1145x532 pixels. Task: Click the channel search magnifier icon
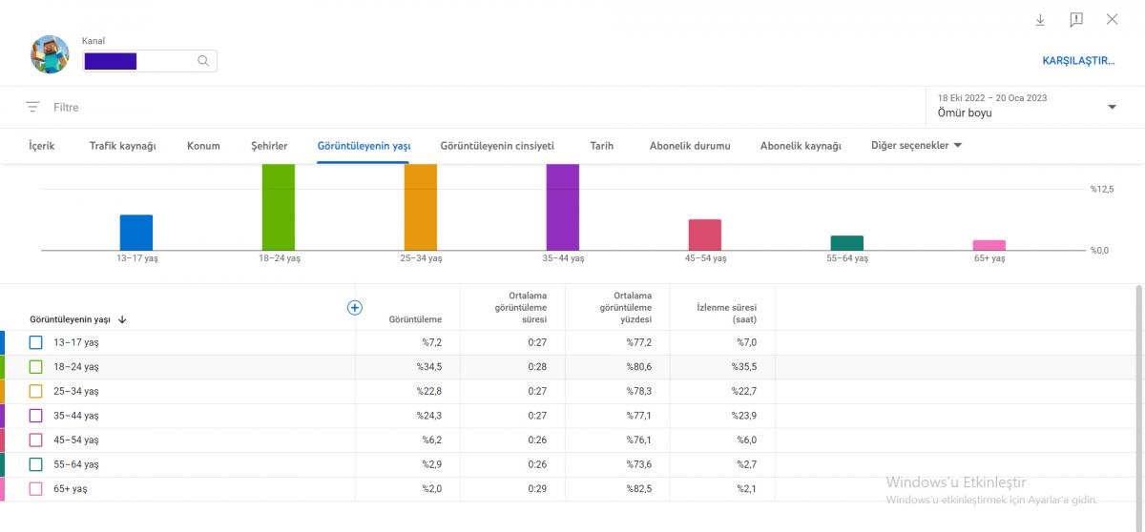pos(203,61)
